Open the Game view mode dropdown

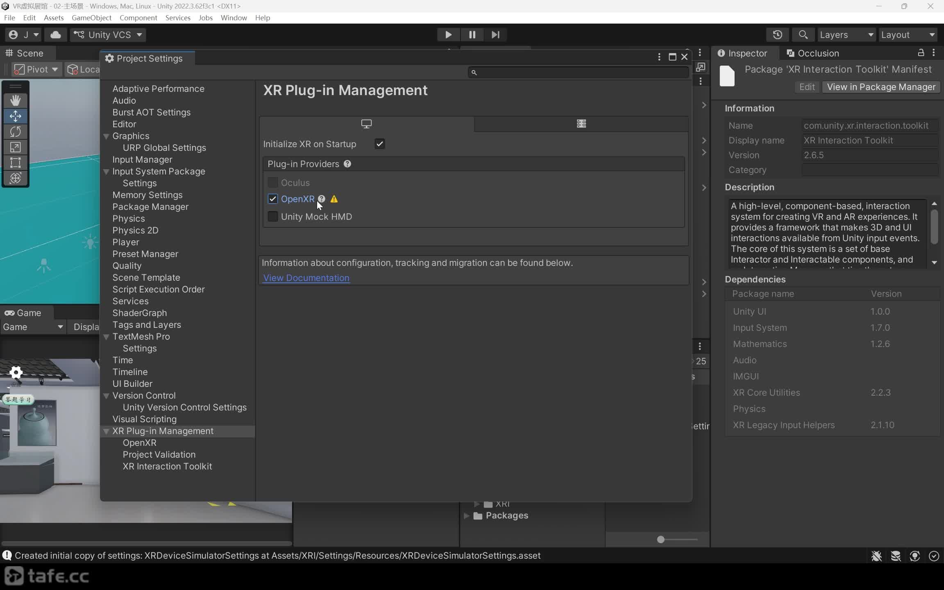(33, 327)
